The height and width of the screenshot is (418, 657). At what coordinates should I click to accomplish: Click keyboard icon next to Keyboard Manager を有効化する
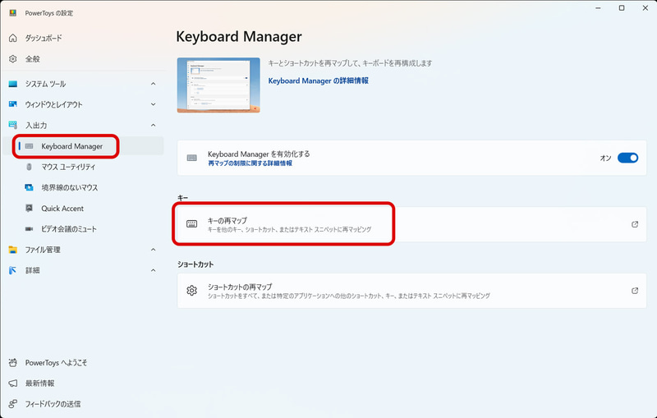coord(191,158)
